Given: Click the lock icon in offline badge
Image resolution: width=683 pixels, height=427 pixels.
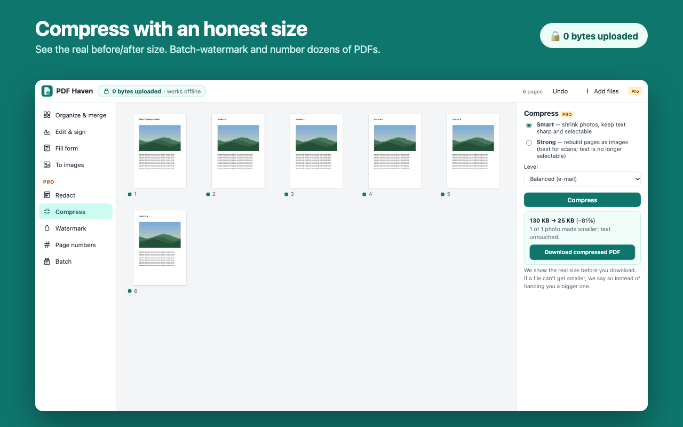Looking at the screenshot, I should pos(106,91).
